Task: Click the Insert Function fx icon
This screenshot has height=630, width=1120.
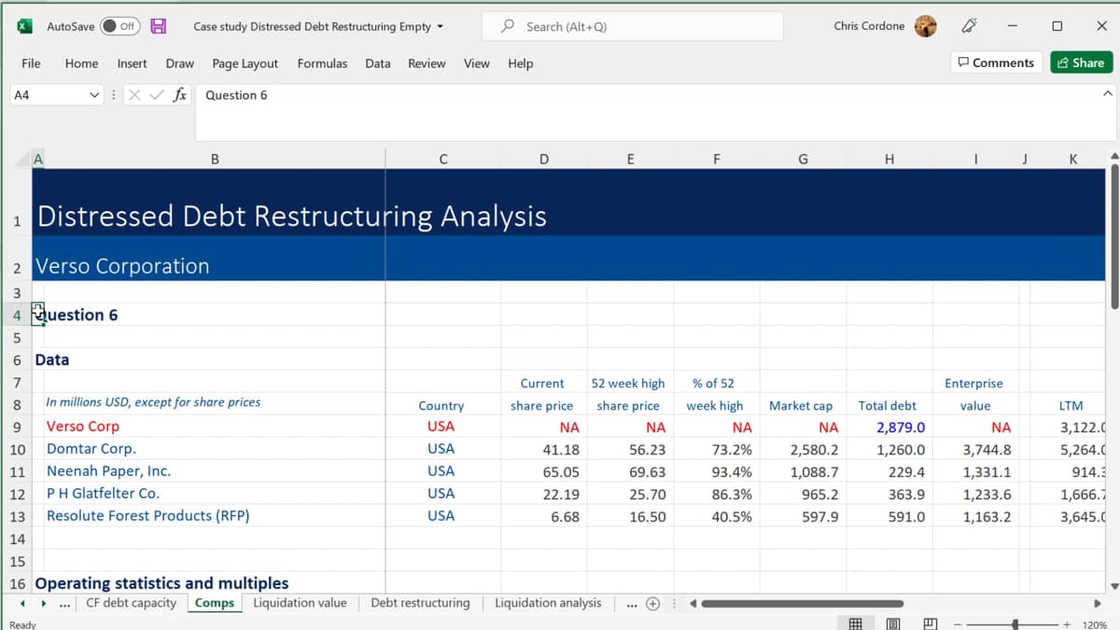Action: 180,95
